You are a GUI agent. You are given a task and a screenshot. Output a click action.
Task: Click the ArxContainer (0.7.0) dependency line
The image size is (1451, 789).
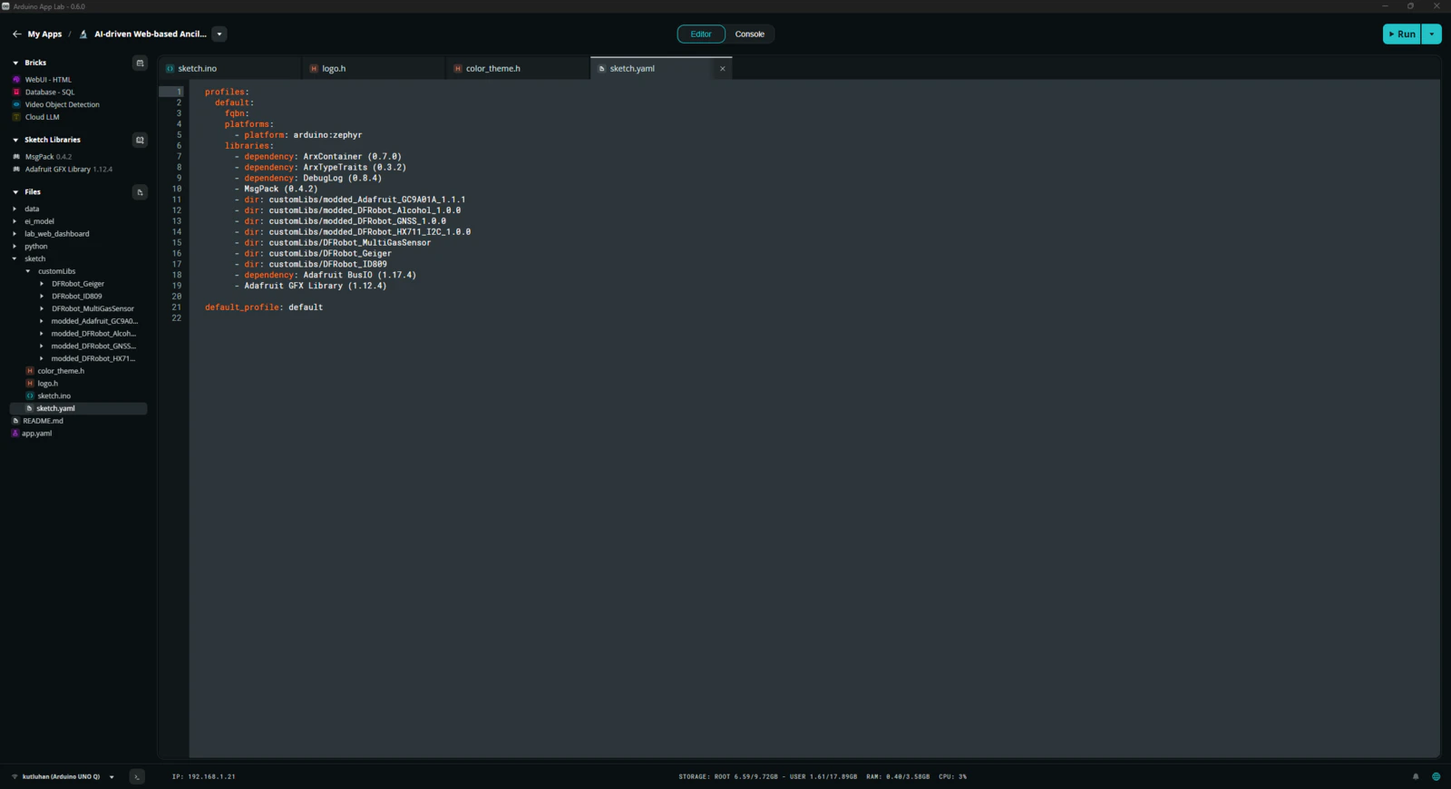(x=318, y=157)
